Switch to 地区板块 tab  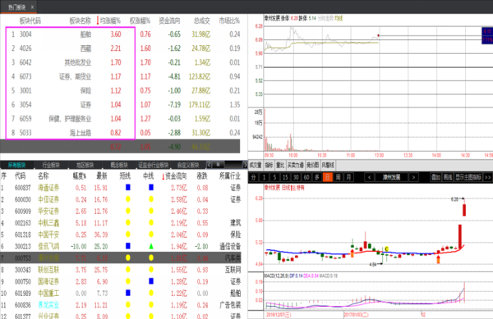(x=85, y=165)
